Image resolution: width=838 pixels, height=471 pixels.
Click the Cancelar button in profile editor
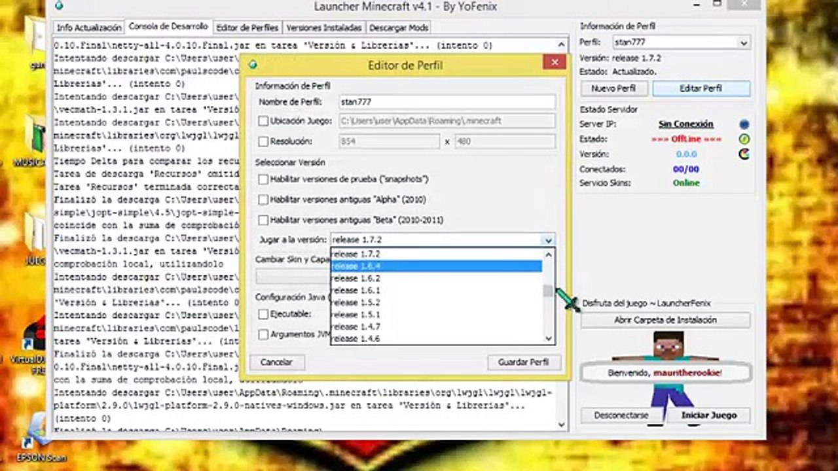pyautogui.click(x=276, y=362)
